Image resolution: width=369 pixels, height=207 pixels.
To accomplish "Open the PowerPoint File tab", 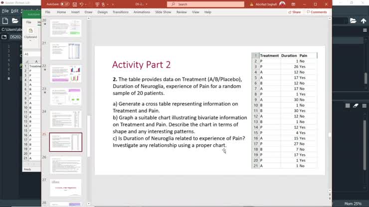I will 48,12.
